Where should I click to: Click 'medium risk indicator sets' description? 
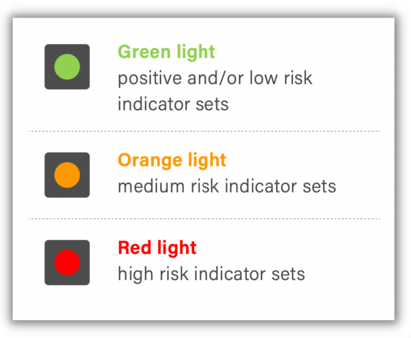click(227, 186)
